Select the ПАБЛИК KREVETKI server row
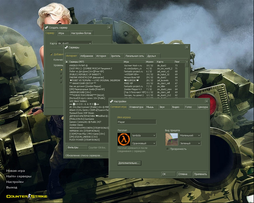Image resolution: width=254 pixels, height=203 pixels. point(125,77)
